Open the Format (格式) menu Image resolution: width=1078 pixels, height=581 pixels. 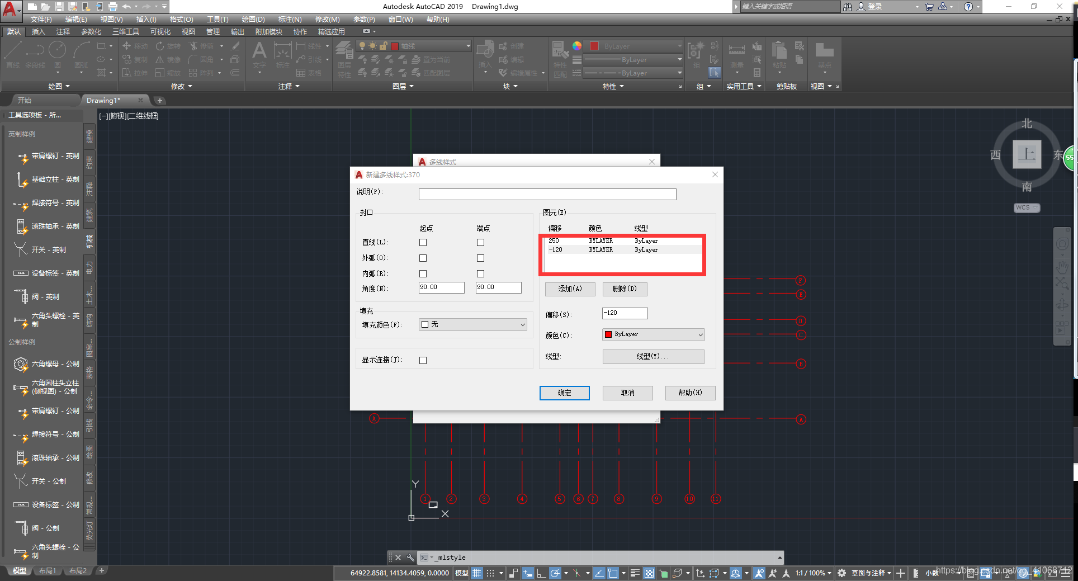[181, 20]
